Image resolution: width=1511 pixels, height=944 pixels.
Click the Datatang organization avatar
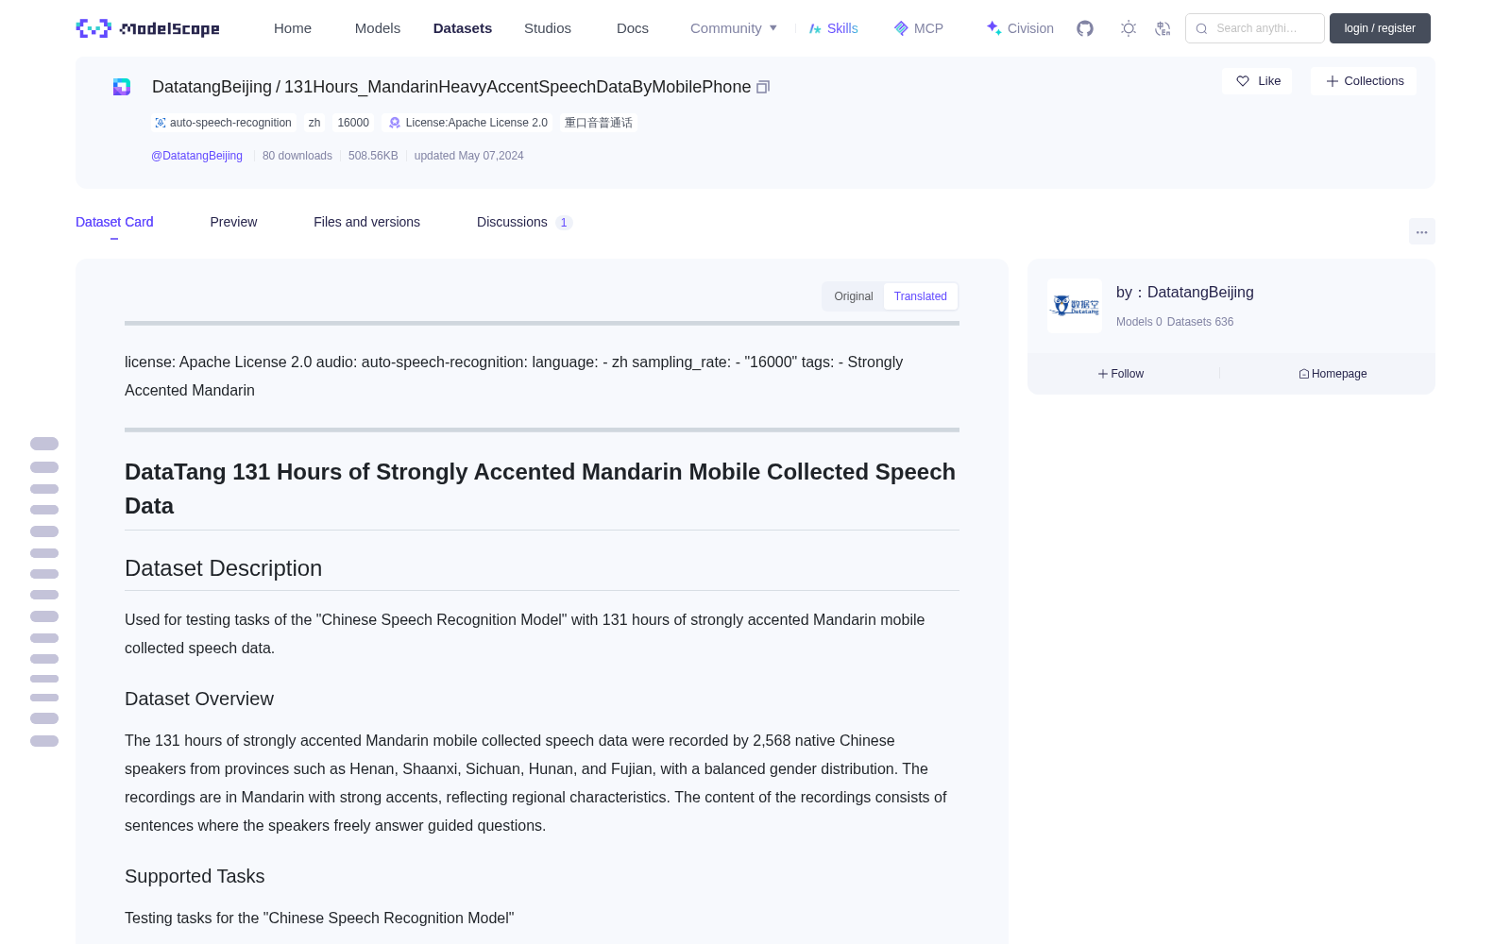1075,306
